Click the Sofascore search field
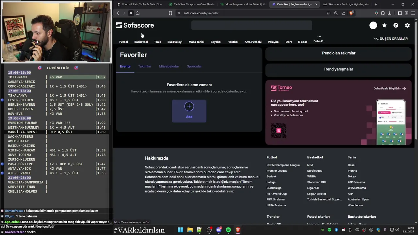Viewport: 418px width, 235px height. [251, 25]
